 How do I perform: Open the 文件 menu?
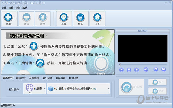coord(4,8)
